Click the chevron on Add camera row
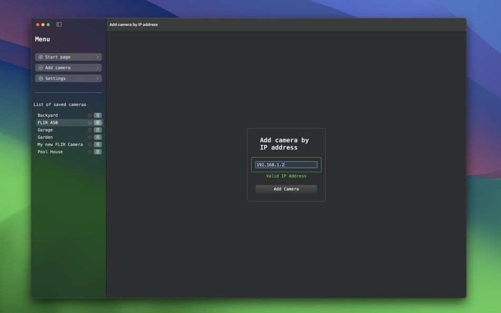The width and height of the screenshot is (501, 313). coord(98,67)
